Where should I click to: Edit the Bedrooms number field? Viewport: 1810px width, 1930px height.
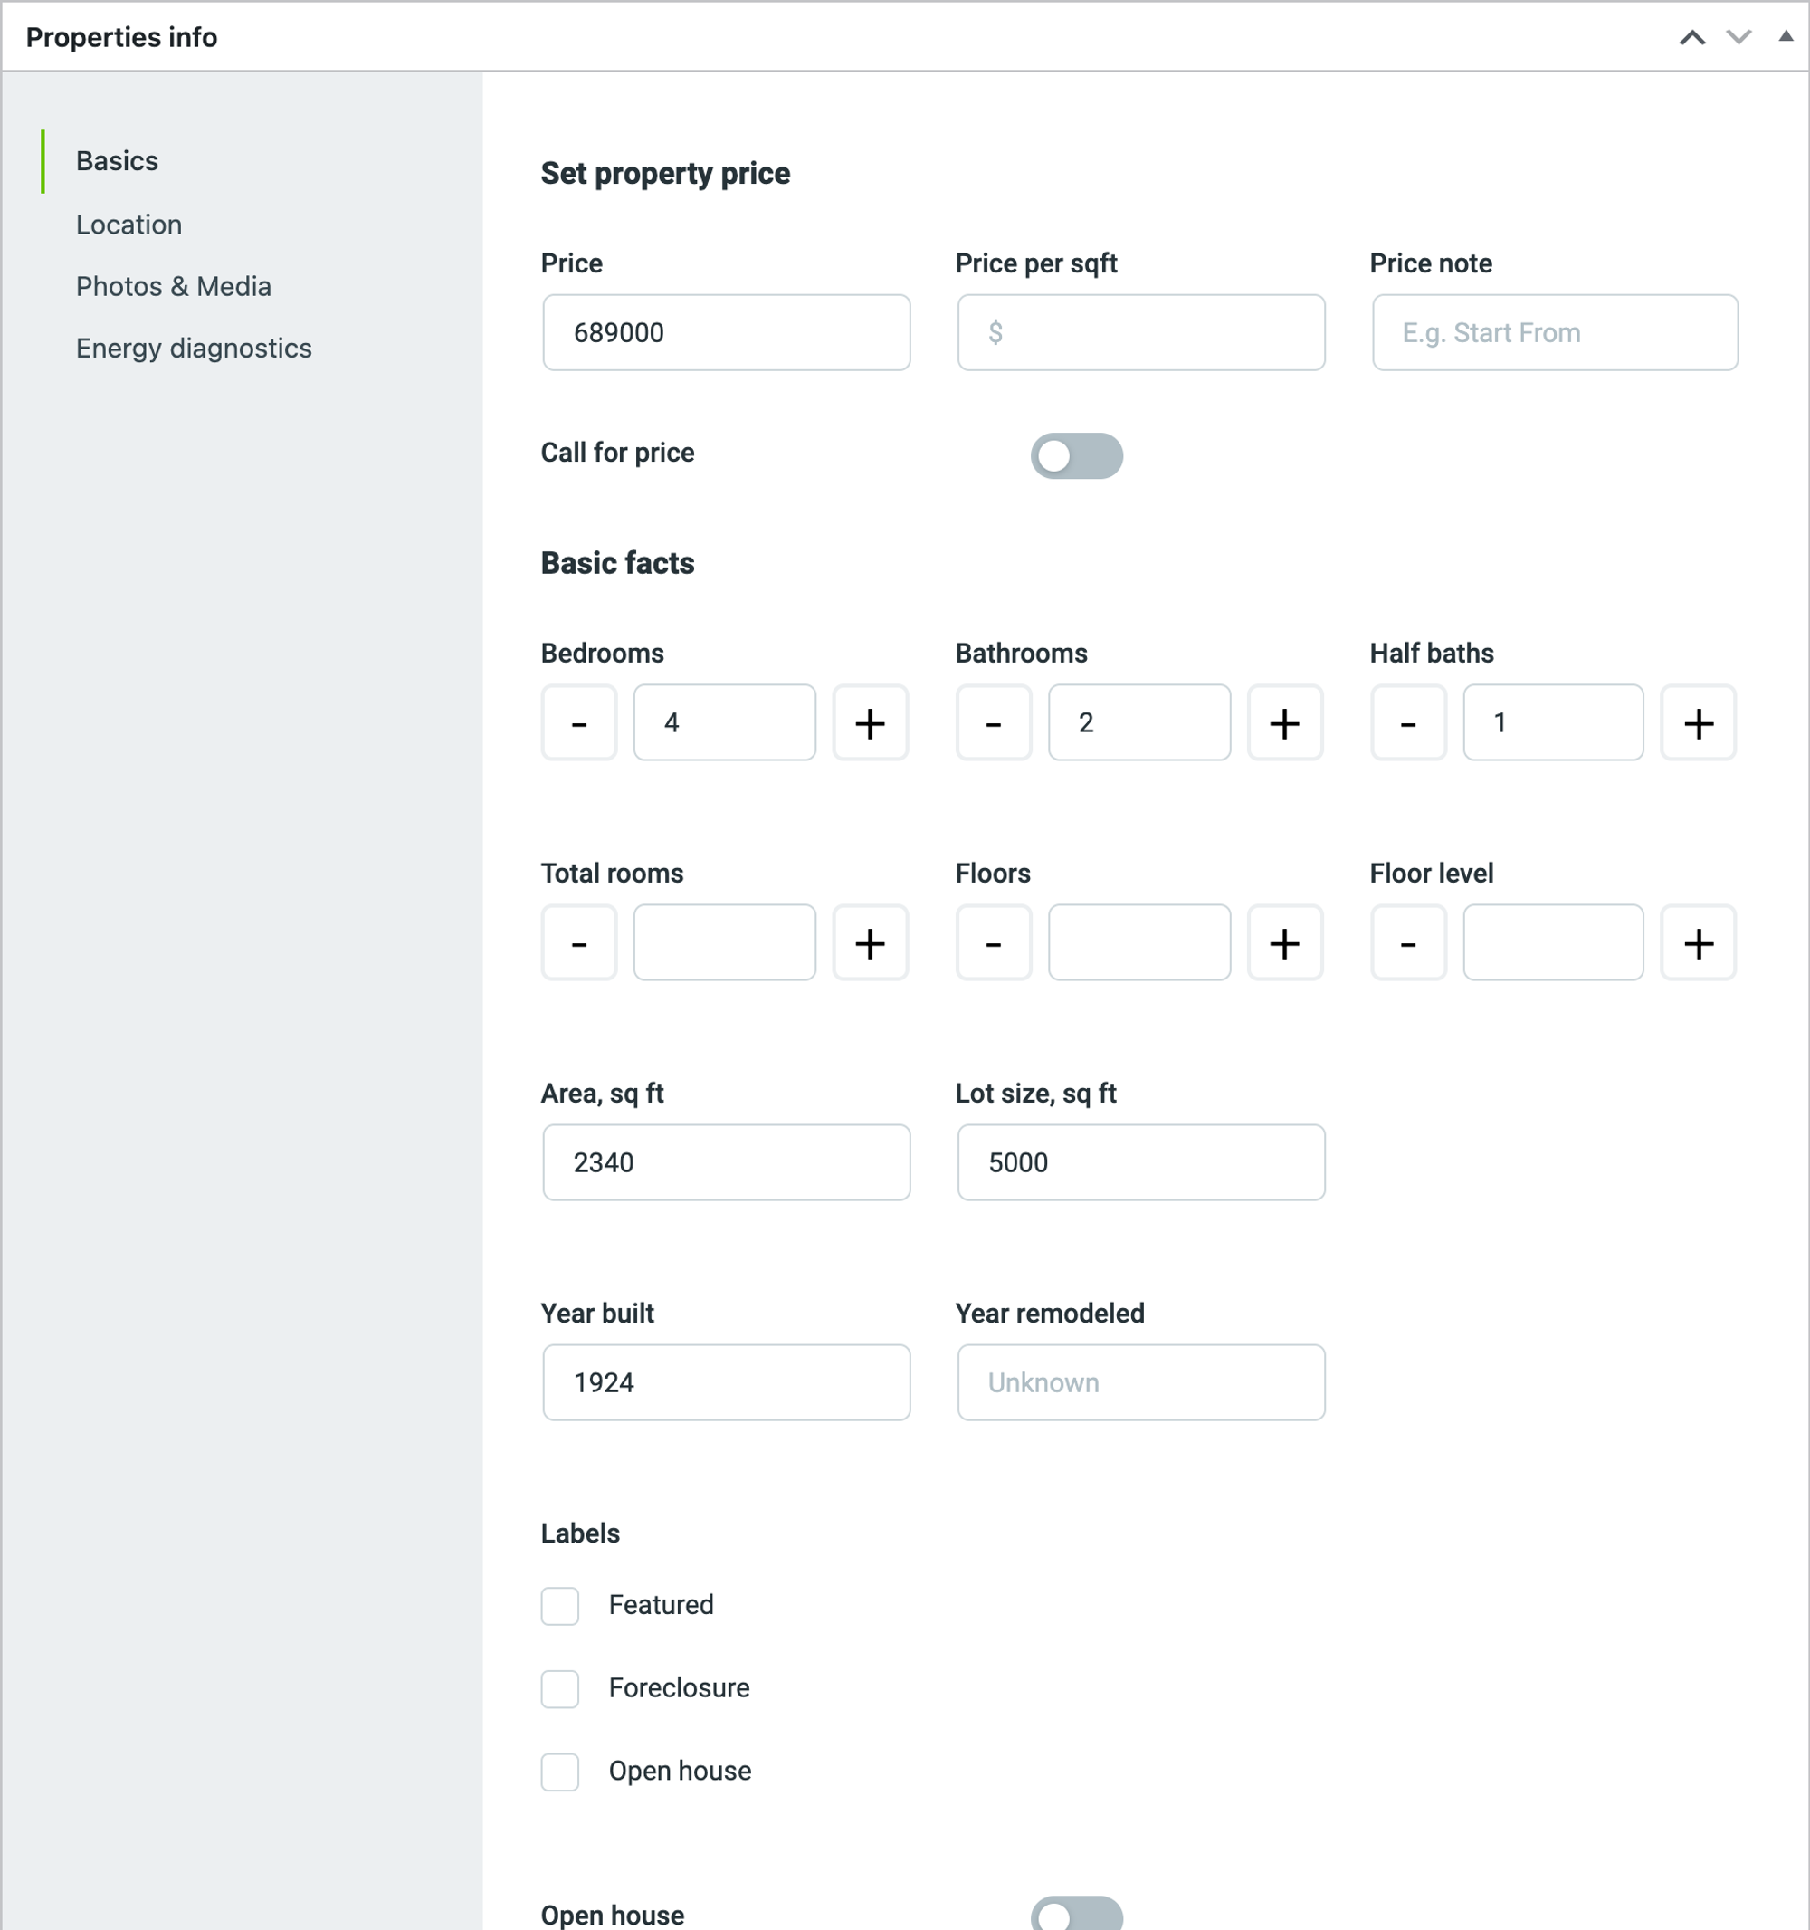coord(725,722)
